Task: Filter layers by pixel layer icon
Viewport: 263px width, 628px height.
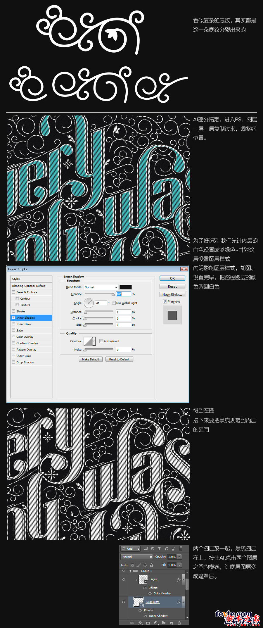Action: 146,549
